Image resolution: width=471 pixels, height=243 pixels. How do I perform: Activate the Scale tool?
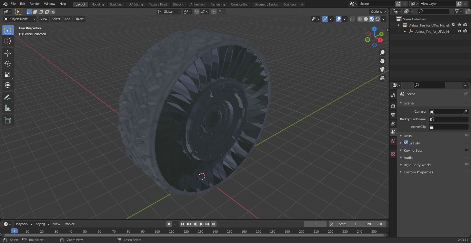(x=8, y=74)
